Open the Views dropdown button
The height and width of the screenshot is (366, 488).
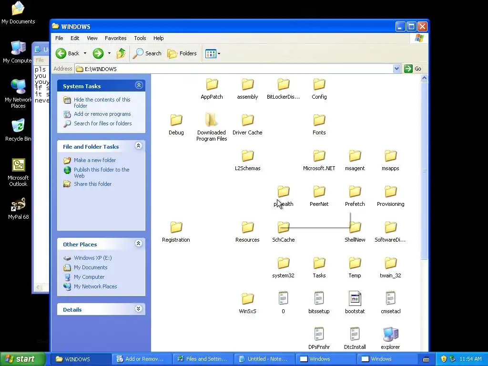pyautogui.click(x=213, y=53)
